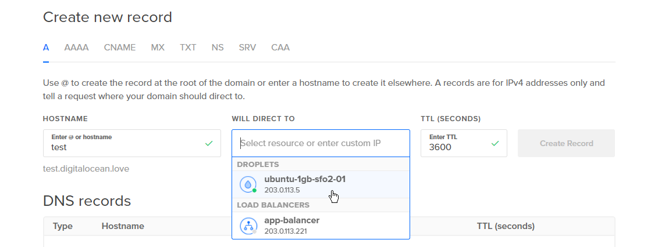Image resolution: width=658 pixels, height=247 pixels.
Task: Choose the ubuntu-1gb-sfo2-01 droplet name
Action: click(305, 179)
